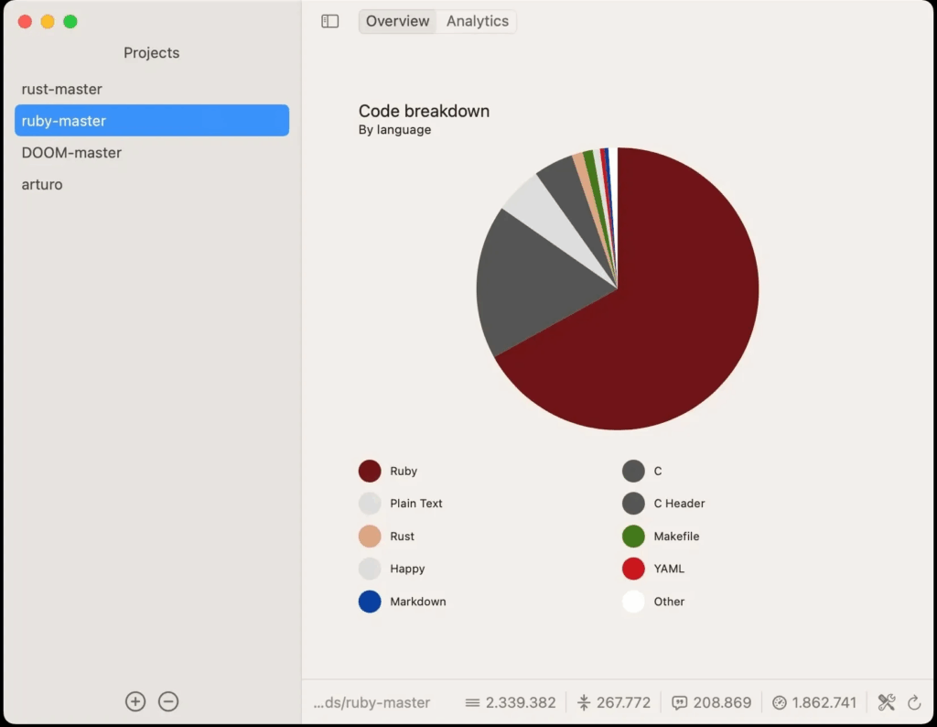Click the C Header legend swatch

tap(633, 504)
